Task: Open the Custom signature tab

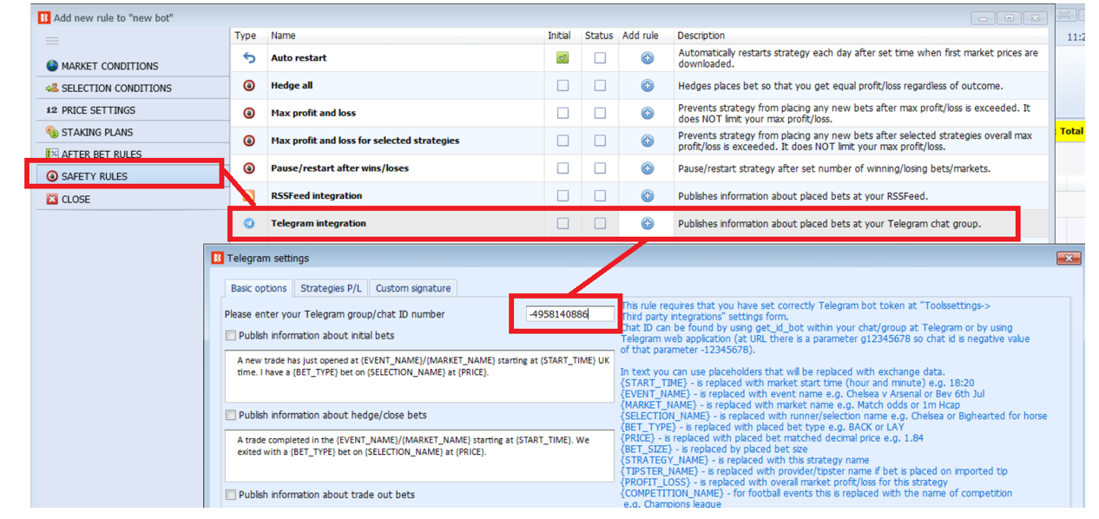Action: 412,288
